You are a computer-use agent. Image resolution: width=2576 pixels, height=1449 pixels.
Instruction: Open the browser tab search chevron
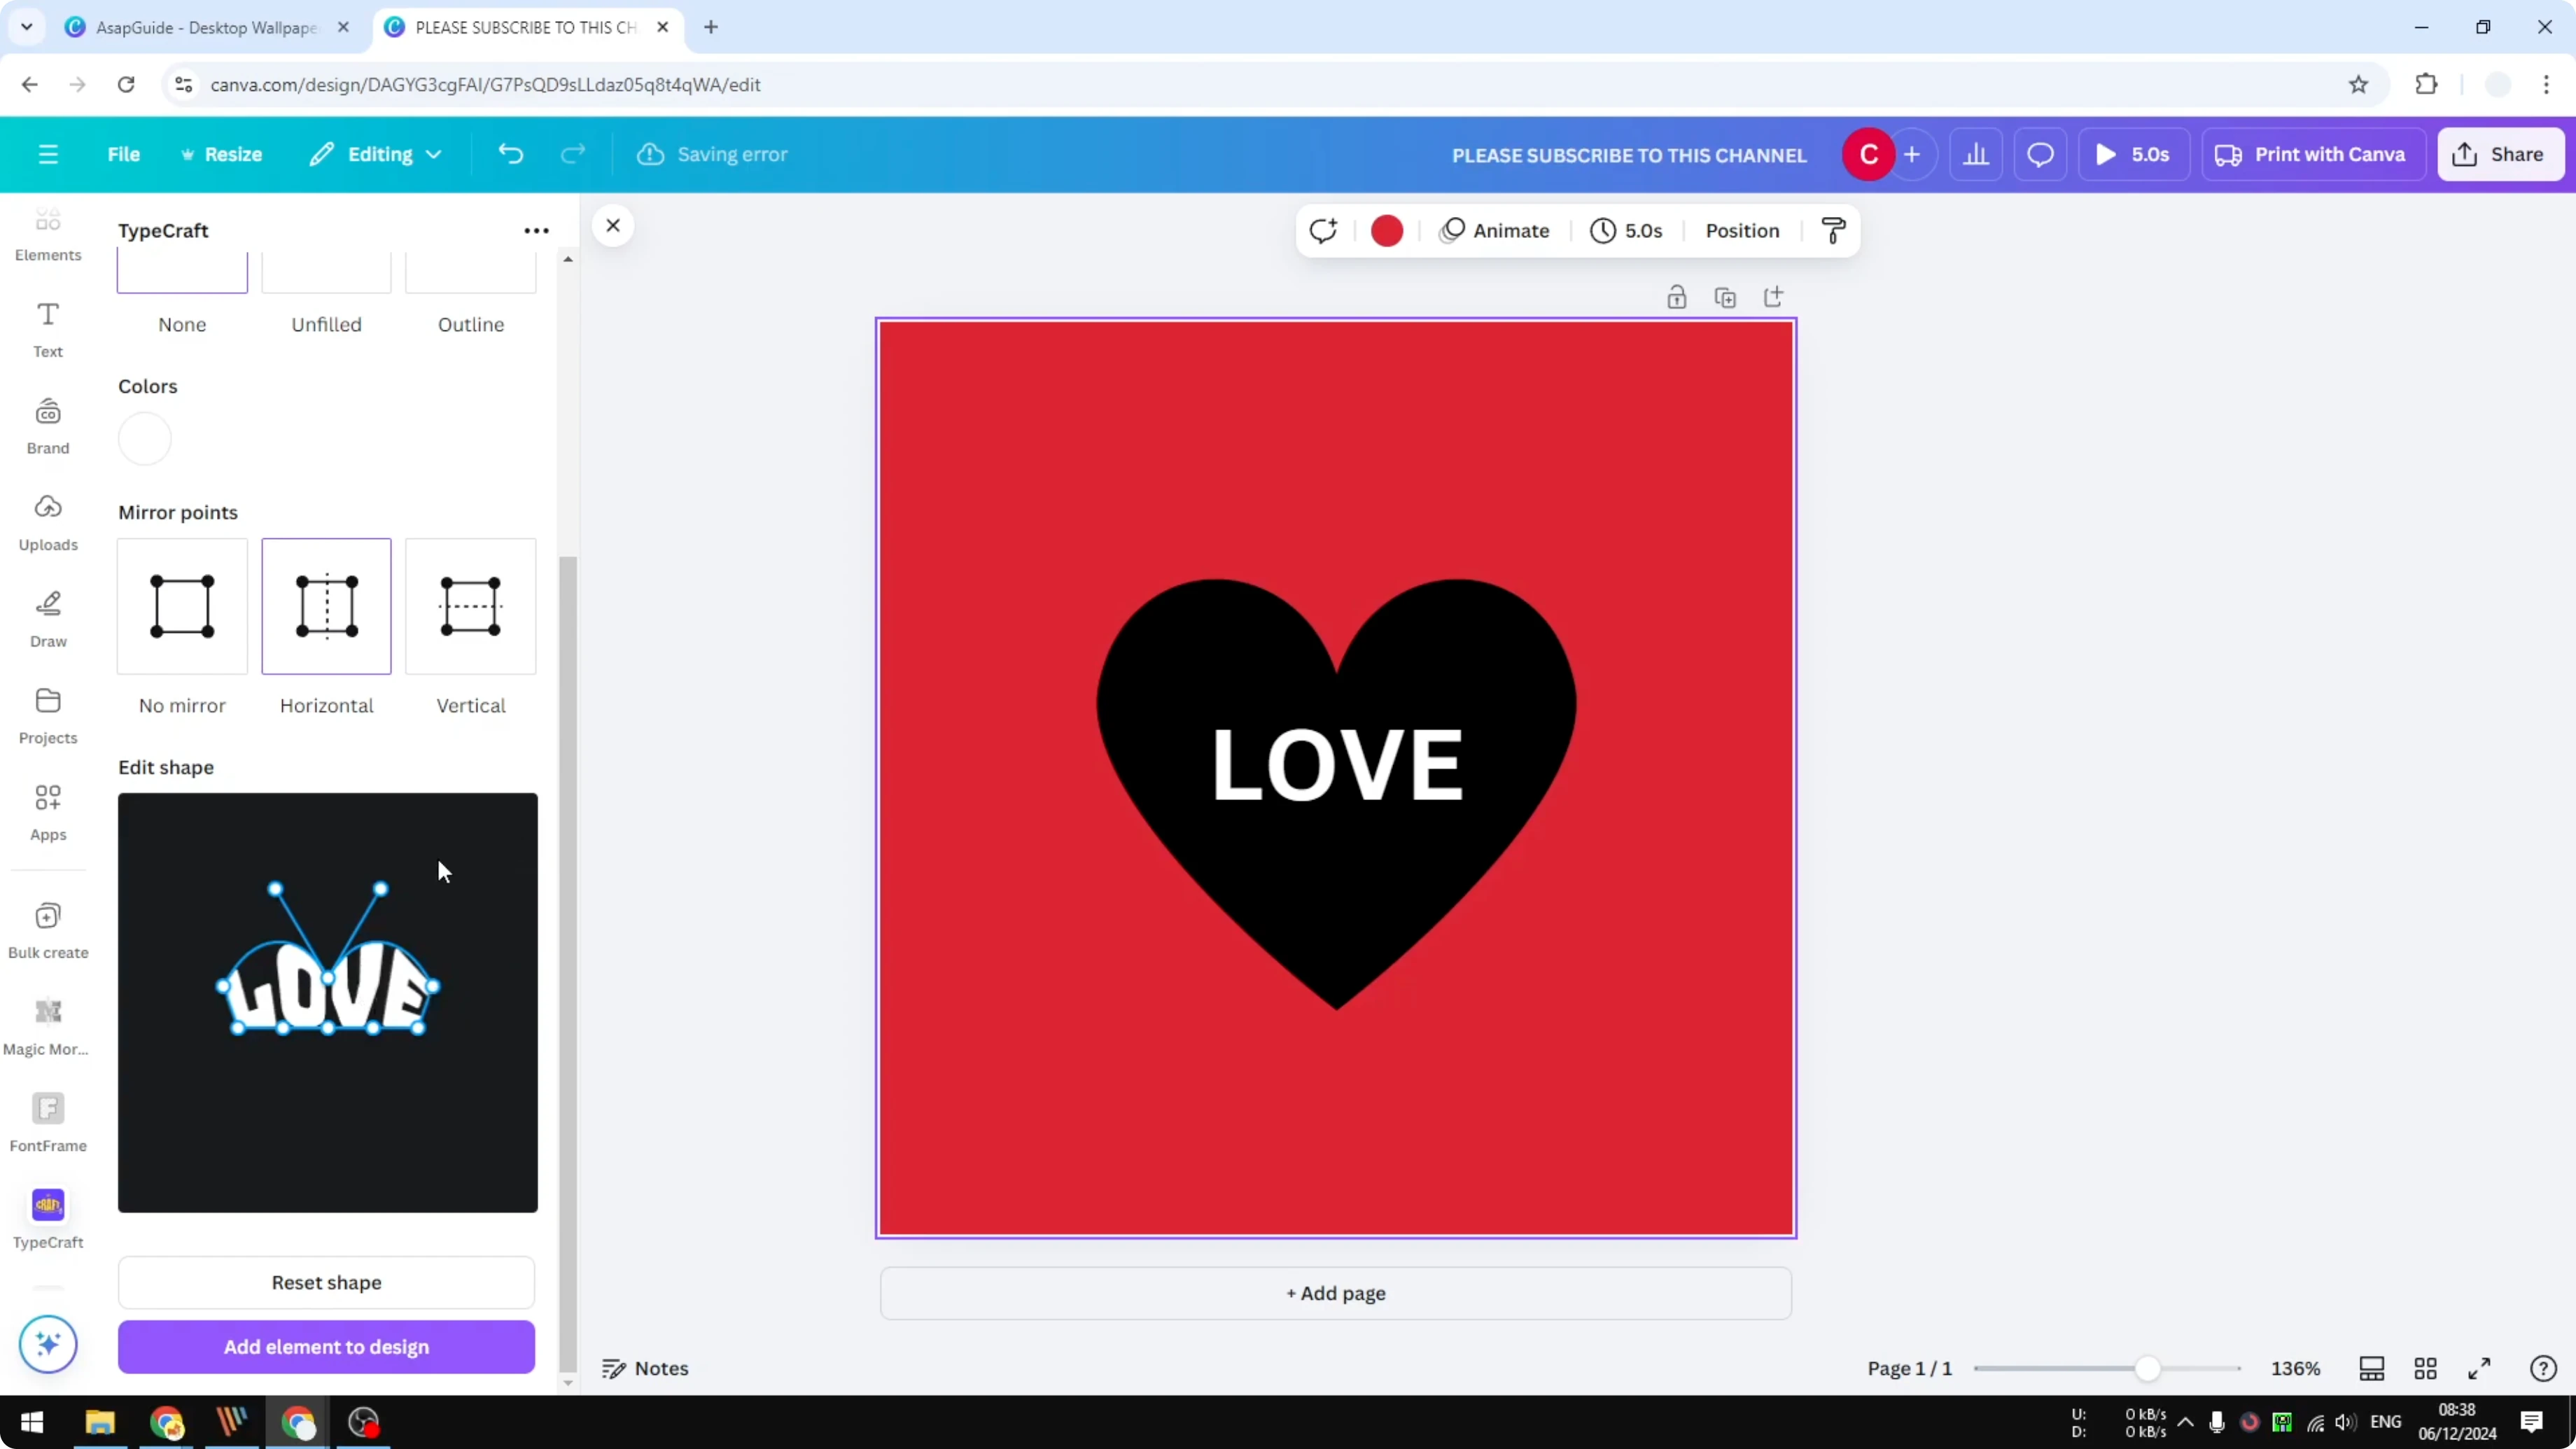(26, 27)
